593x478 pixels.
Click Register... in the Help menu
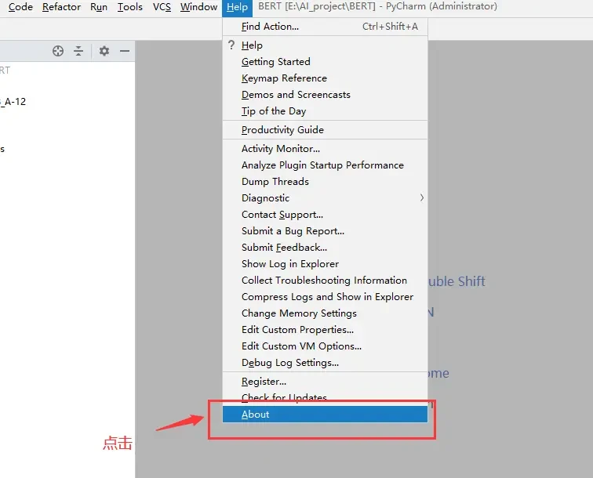[264, 382]
